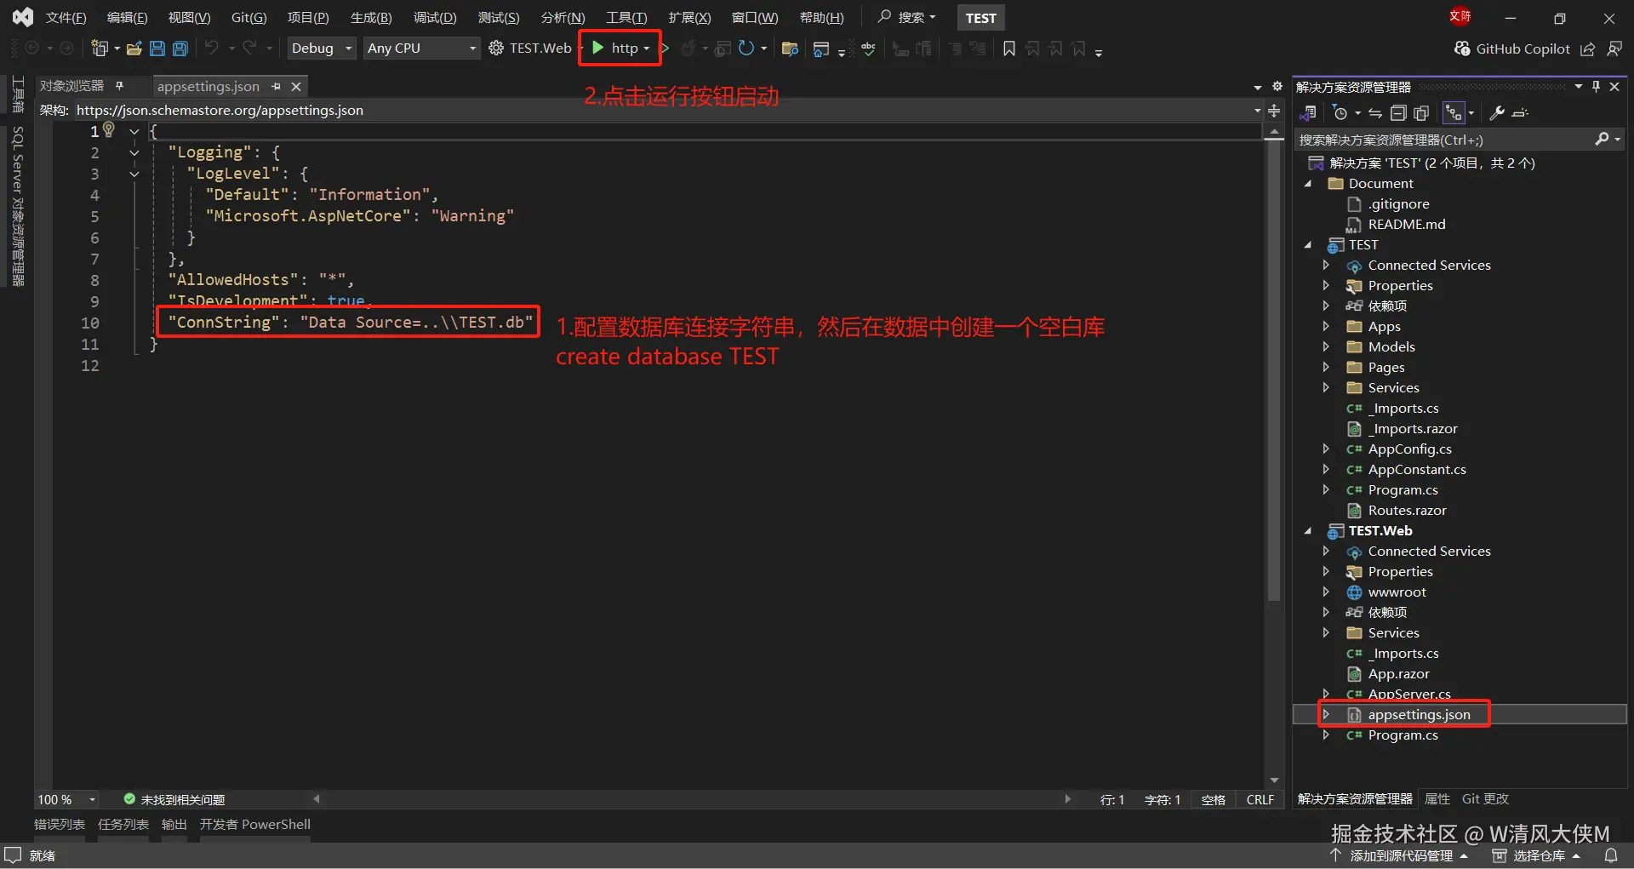Open the Debug configuration dropdown
1634x869 pixels.
pos(321,49)
